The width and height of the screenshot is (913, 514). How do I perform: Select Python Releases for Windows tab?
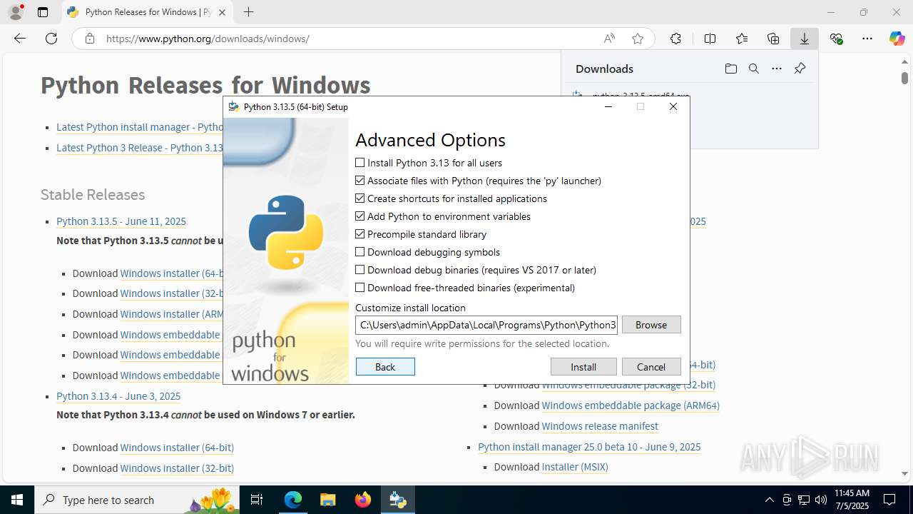coord(148,12)
